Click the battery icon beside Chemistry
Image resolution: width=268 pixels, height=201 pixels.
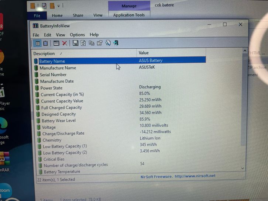pos(39,140)
